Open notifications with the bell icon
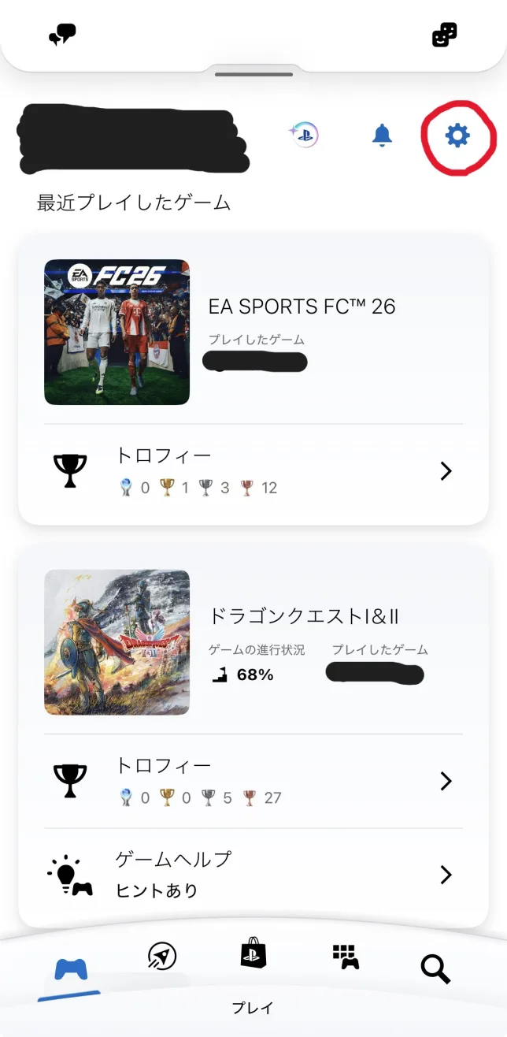The height and width of the screenshot is (1037, 507). 382,136
